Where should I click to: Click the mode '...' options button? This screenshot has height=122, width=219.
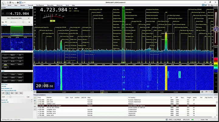click(x=5, y=55)
